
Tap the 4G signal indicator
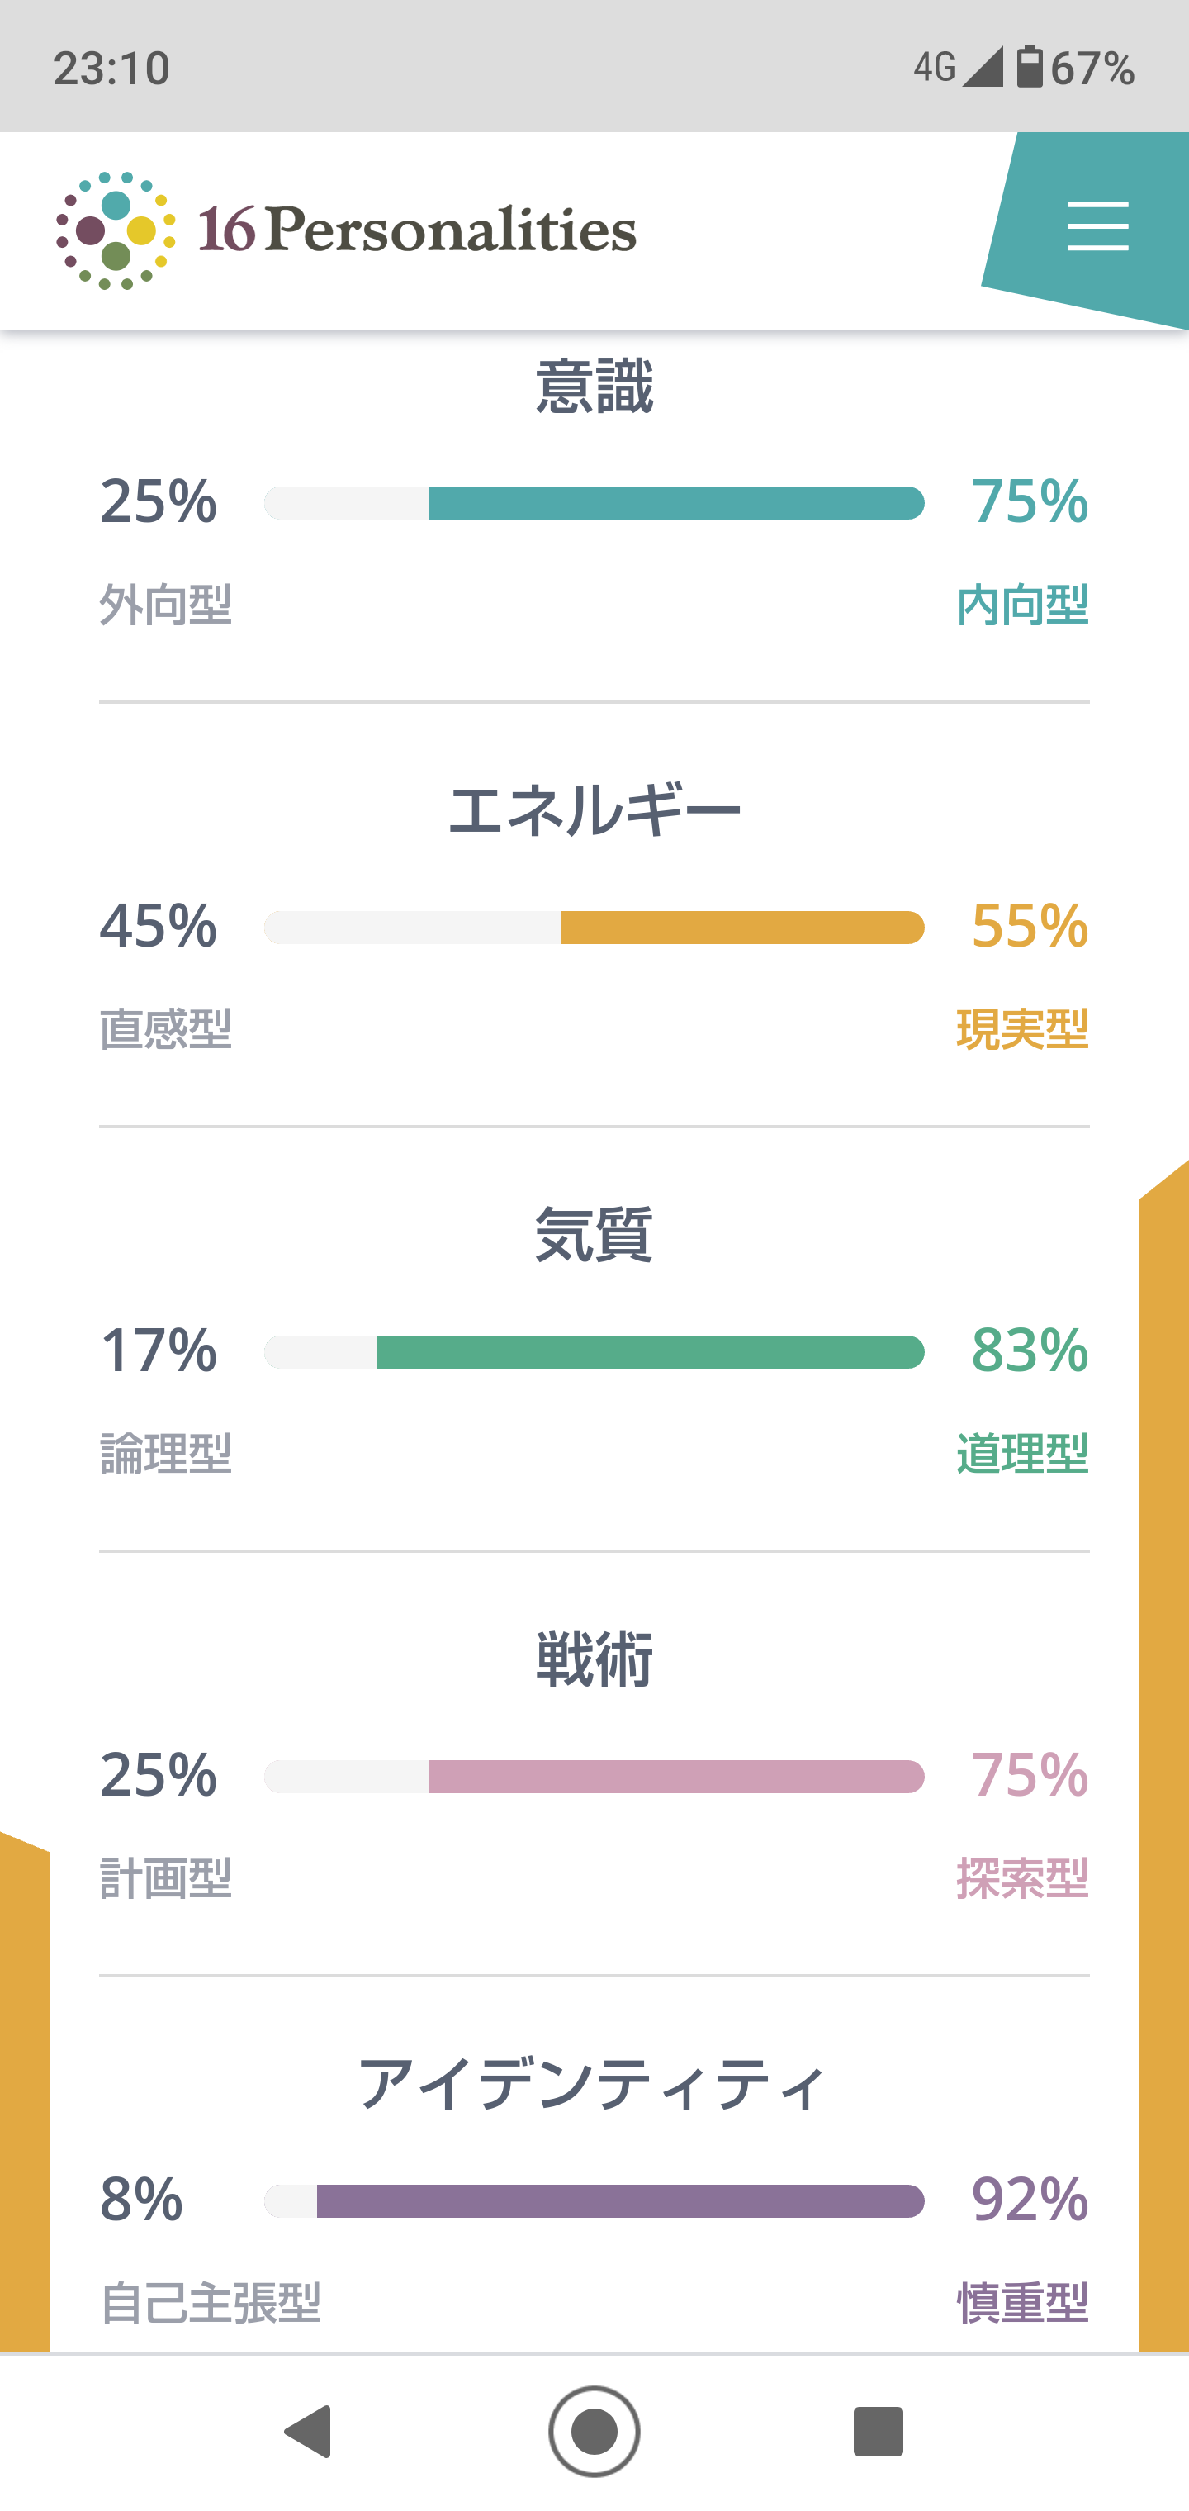coord(957,69)
